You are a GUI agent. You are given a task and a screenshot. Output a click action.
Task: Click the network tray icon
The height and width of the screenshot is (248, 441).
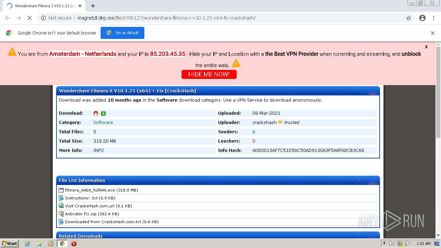(x=400, y=244)
